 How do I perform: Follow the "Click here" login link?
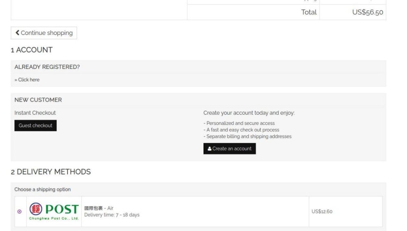29,80
